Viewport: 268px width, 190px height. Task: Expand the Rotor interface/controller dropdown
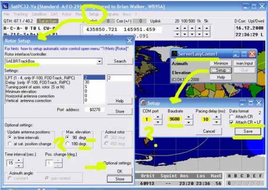click(x=99, y=61)
